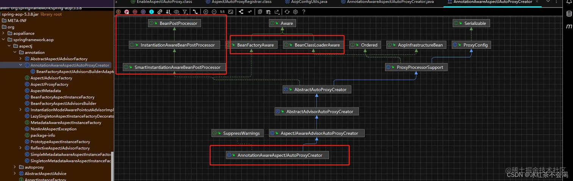Select BeanFactoryAspectJAdvisorsBuilder in project tree
The image size is (573, 181).
click(x=61, y=103)
